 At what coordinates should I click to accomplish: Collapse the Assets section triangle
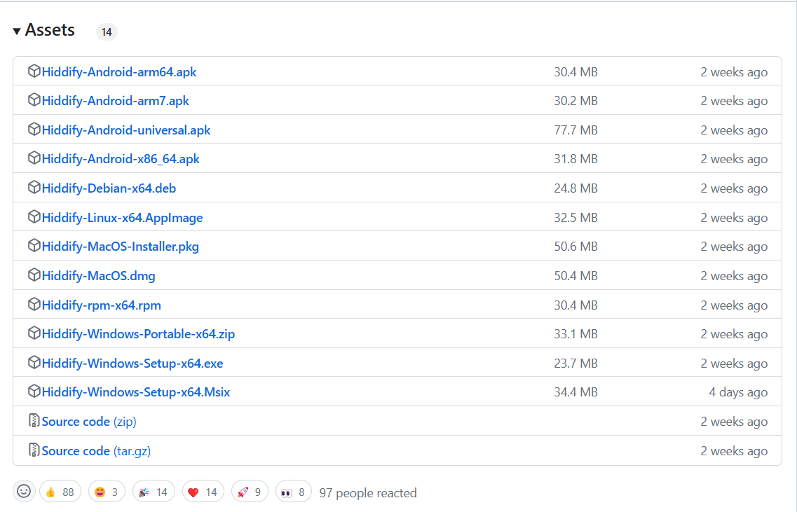pyautogui.click(x=17, y=32)
